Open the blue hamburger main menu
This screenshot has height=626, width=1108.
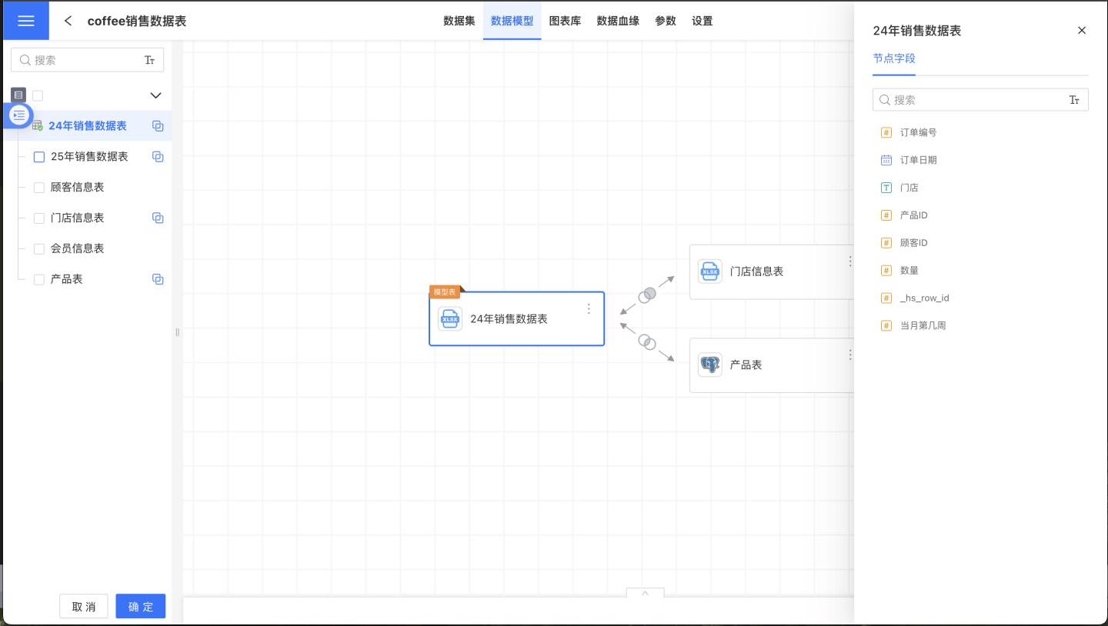(26, 21)
